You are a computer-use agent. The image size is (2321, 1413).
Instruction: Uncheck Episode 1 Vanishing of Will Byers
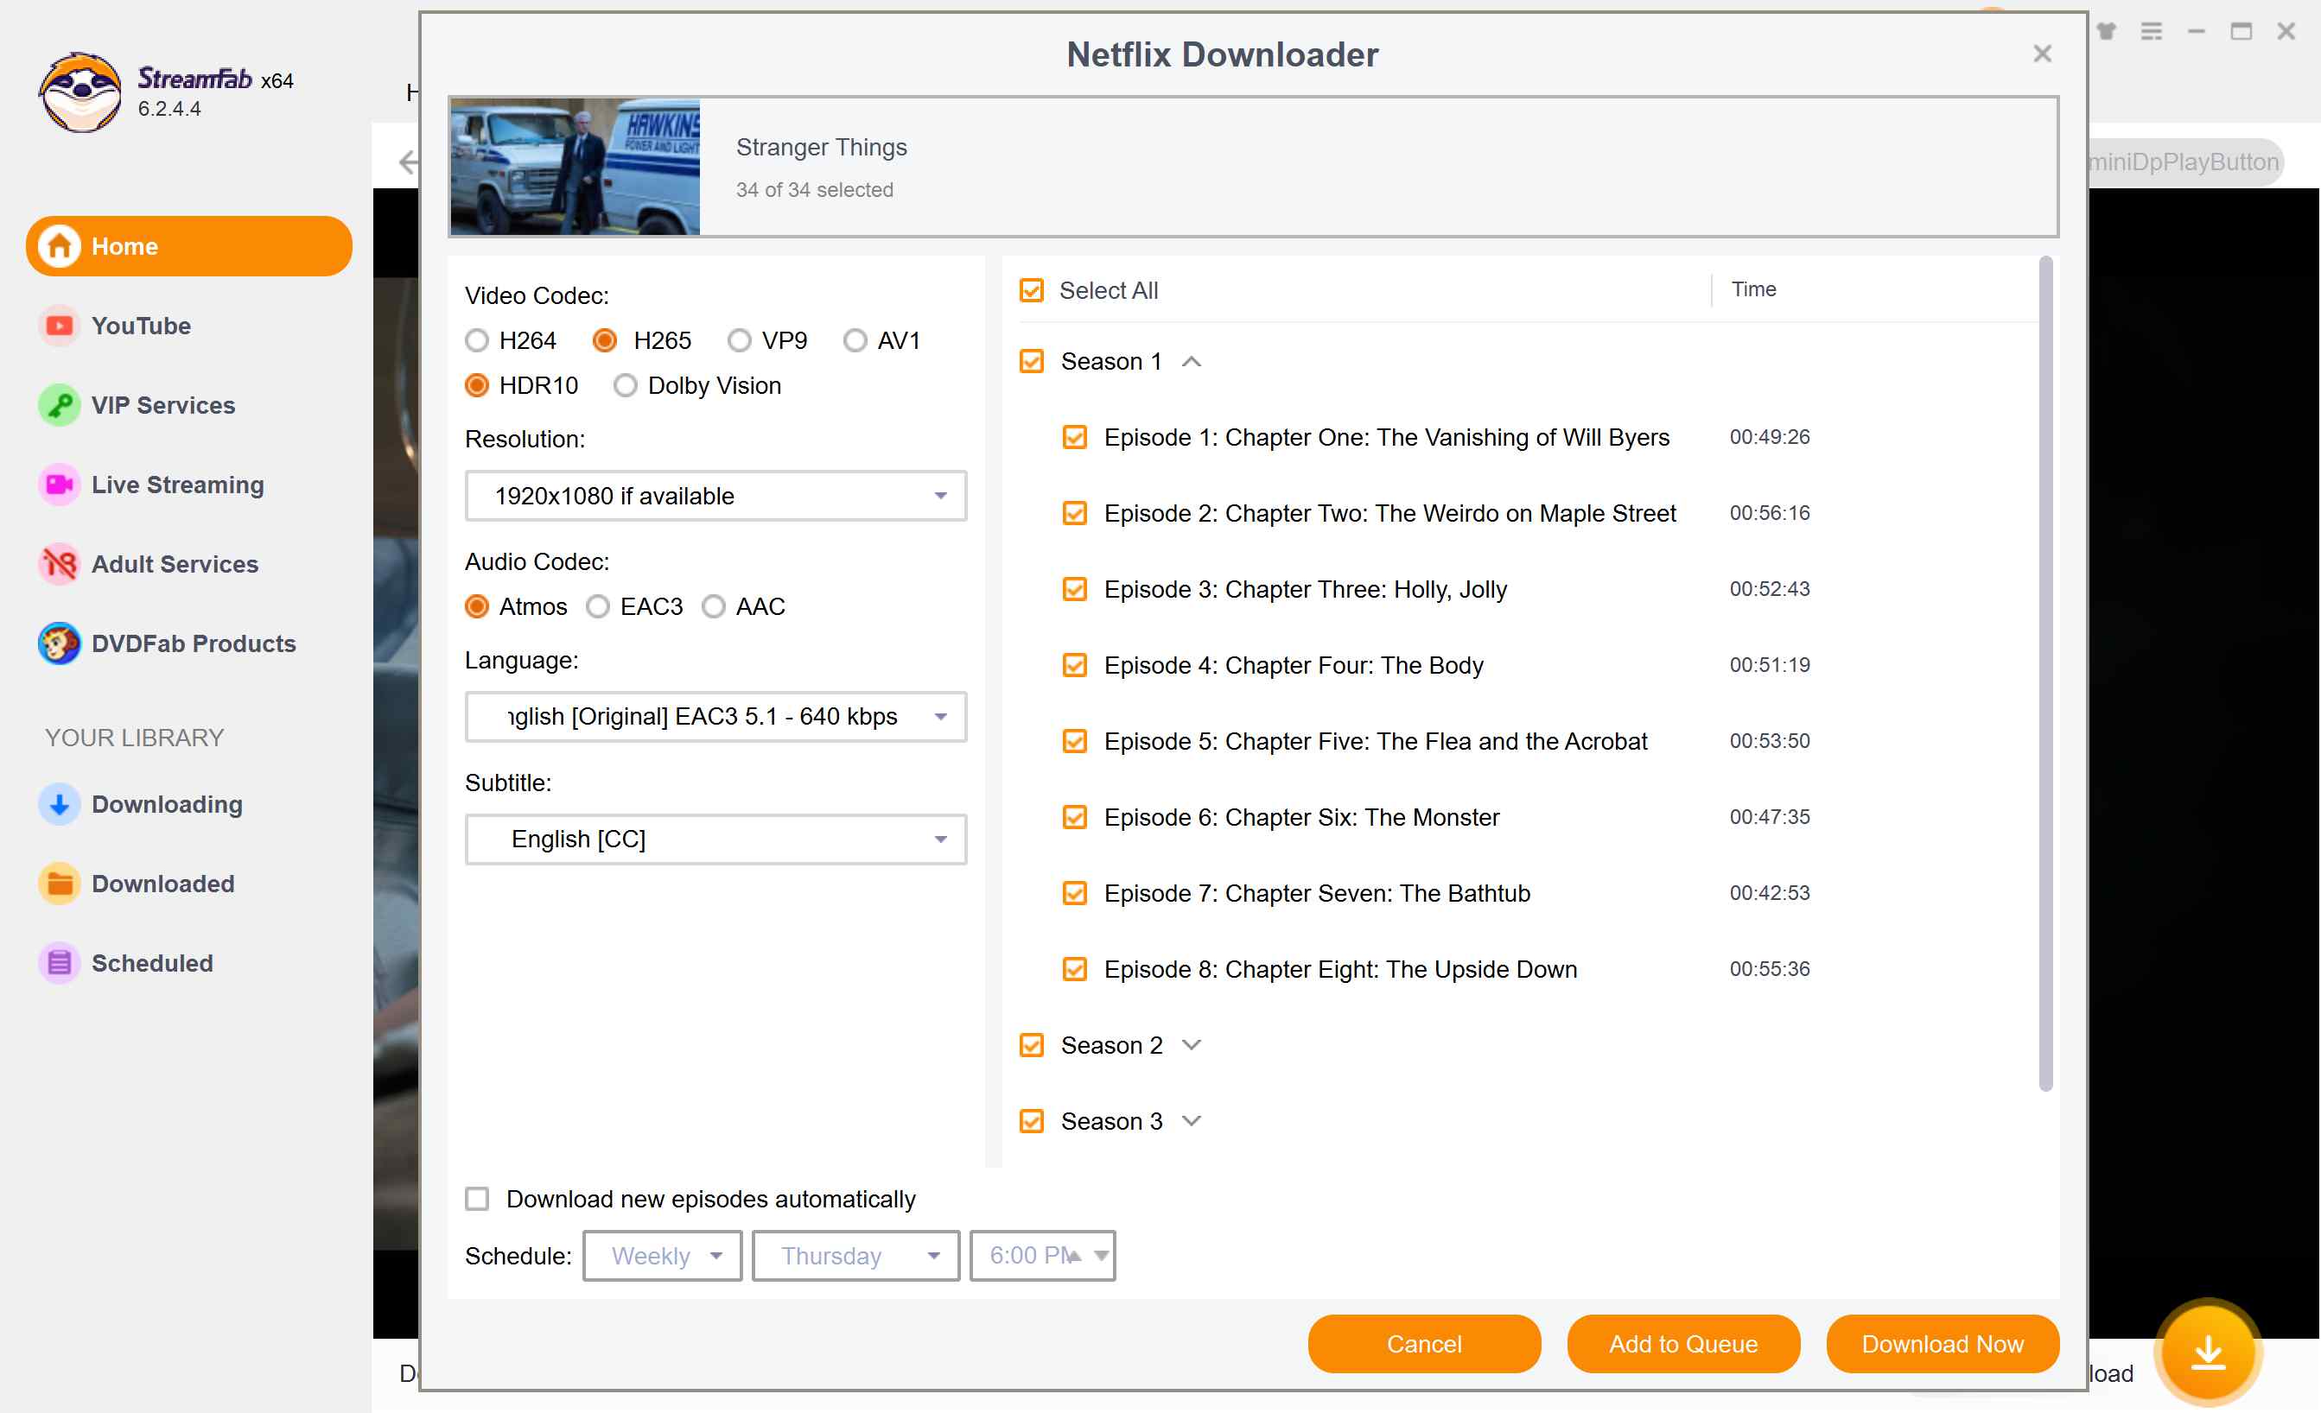point(1075,437)
